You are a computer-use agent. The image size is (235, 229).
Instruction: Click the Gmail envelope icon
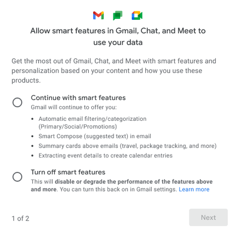click(98, 15)
